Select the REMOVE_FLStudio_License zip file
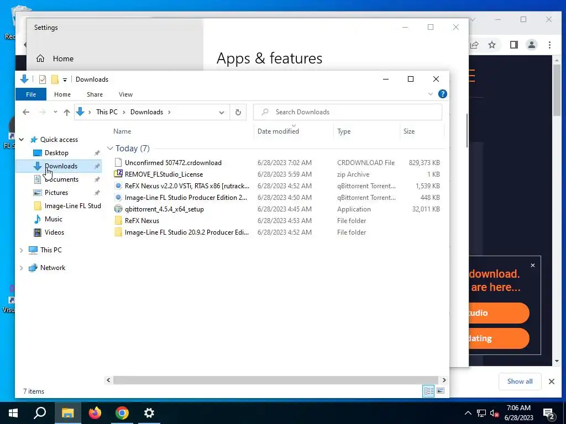The width and height of the screenshot is (566, 424). [x=164, y=174]
